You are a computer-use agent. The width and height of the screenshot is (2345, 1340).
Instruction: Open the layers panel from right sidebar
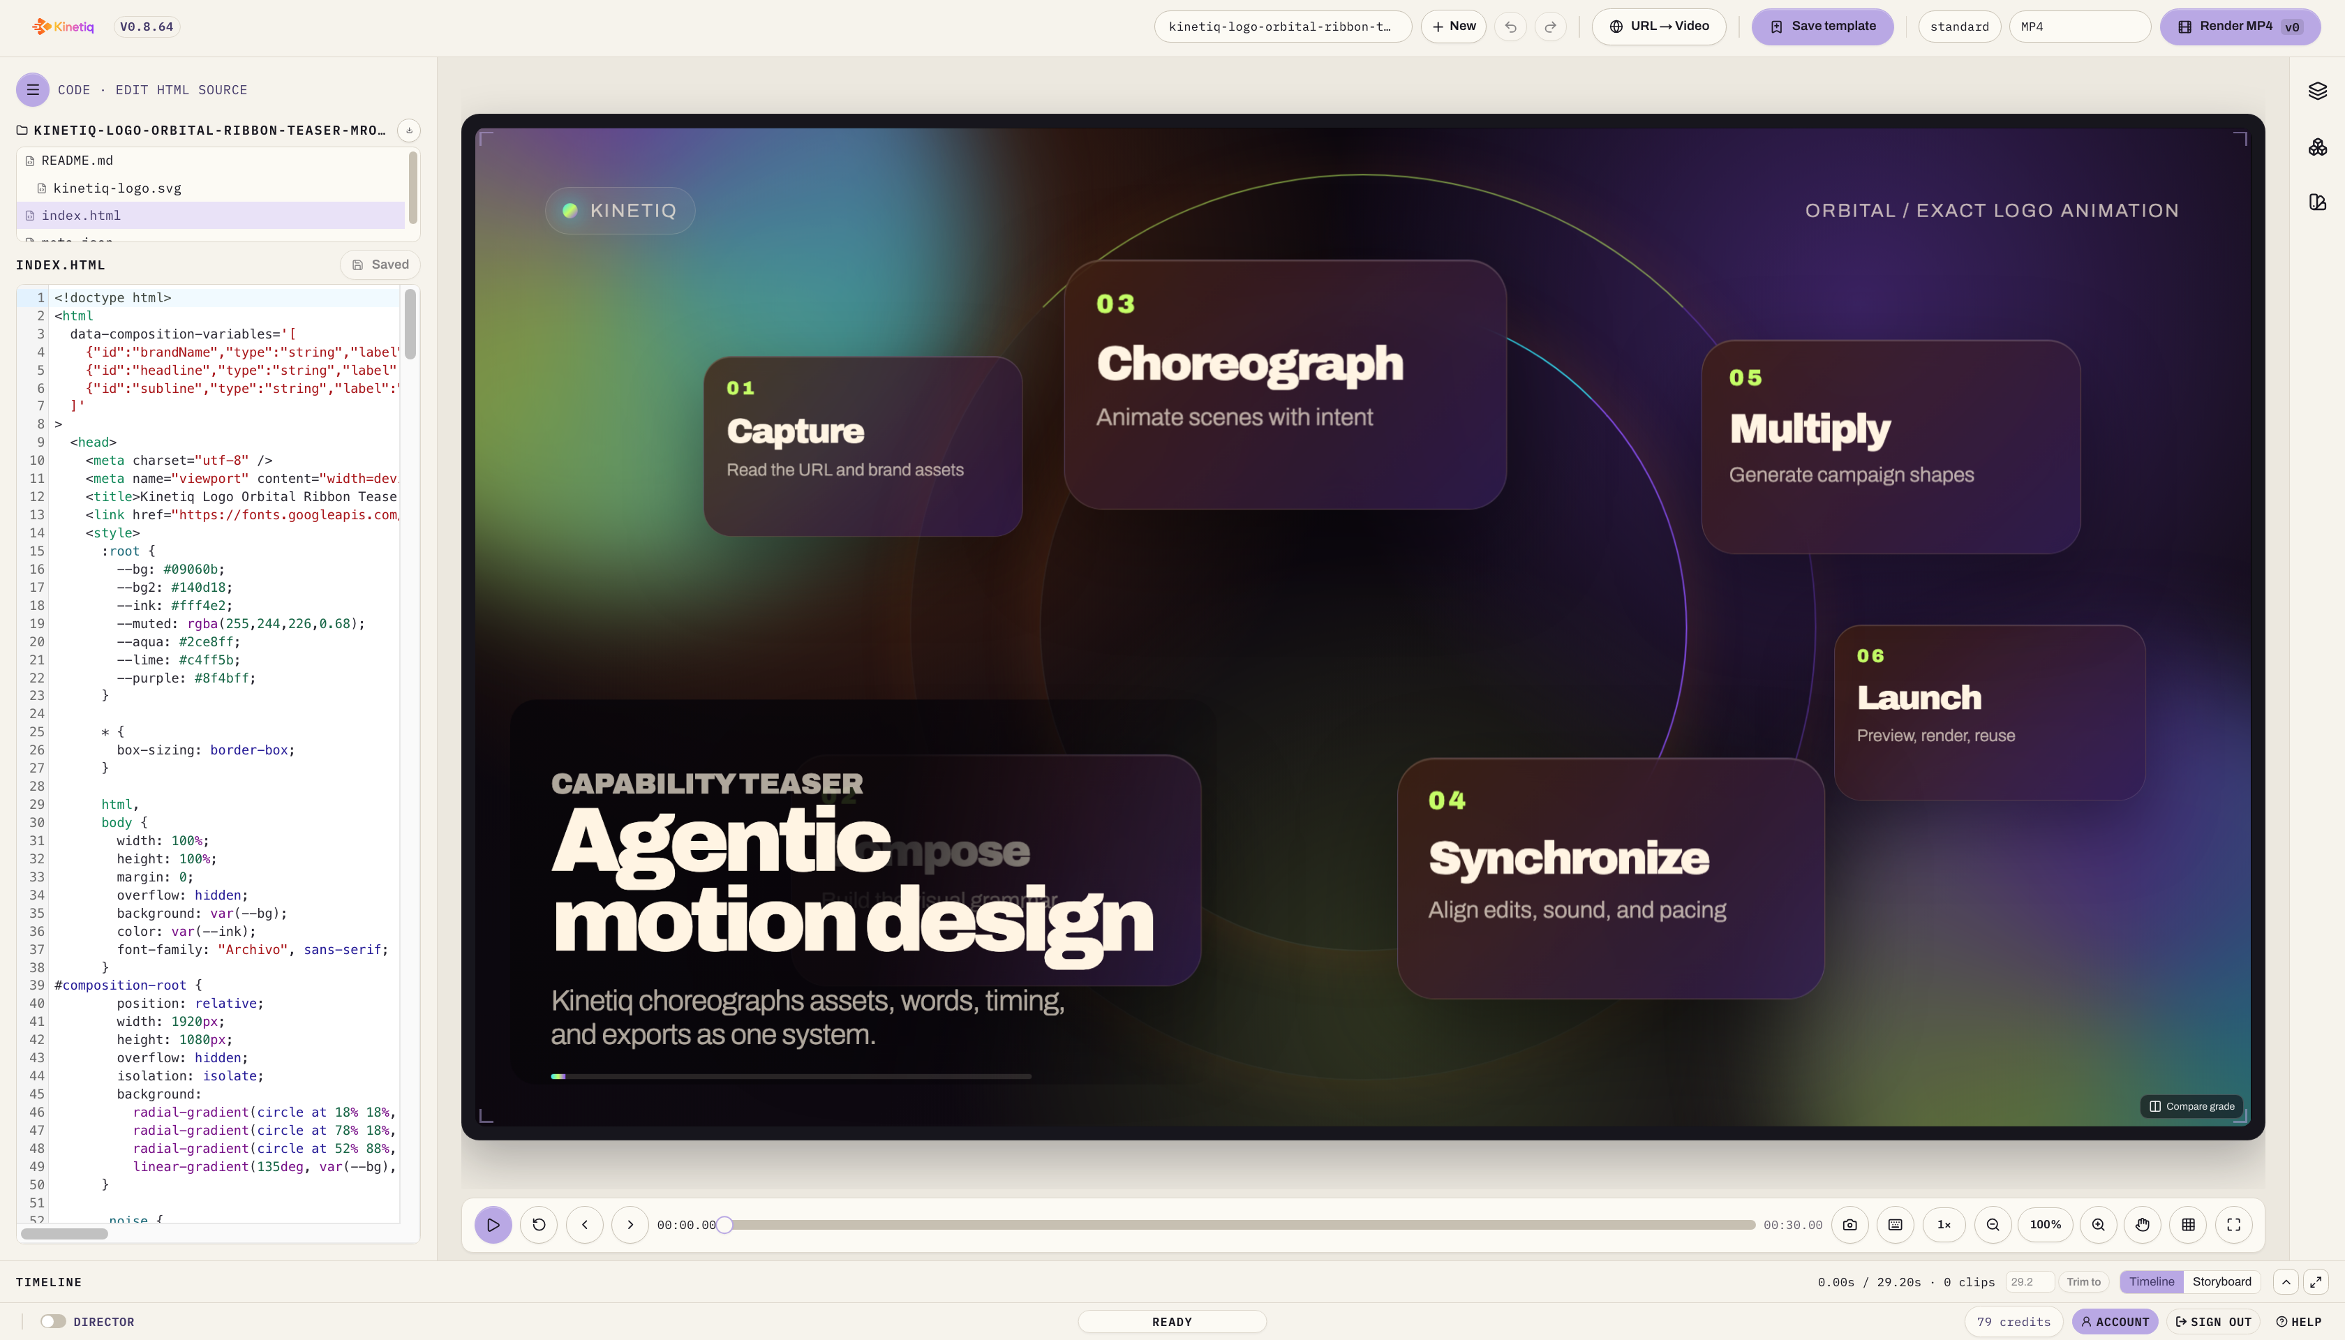(2317, 90)
